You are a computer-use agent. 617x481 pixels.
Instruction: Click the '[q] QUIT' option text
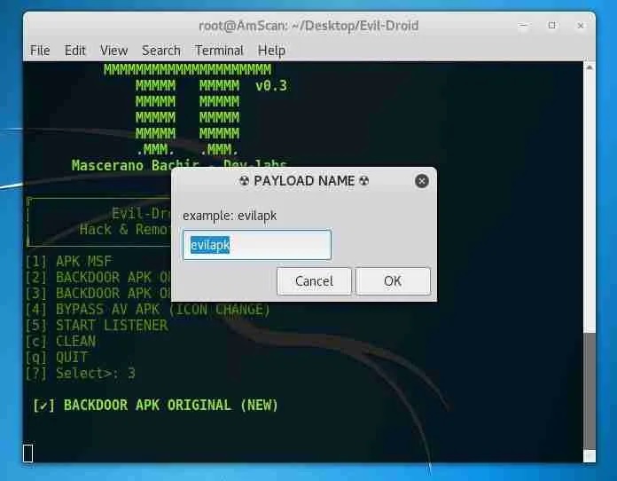(x=56, y=358)
